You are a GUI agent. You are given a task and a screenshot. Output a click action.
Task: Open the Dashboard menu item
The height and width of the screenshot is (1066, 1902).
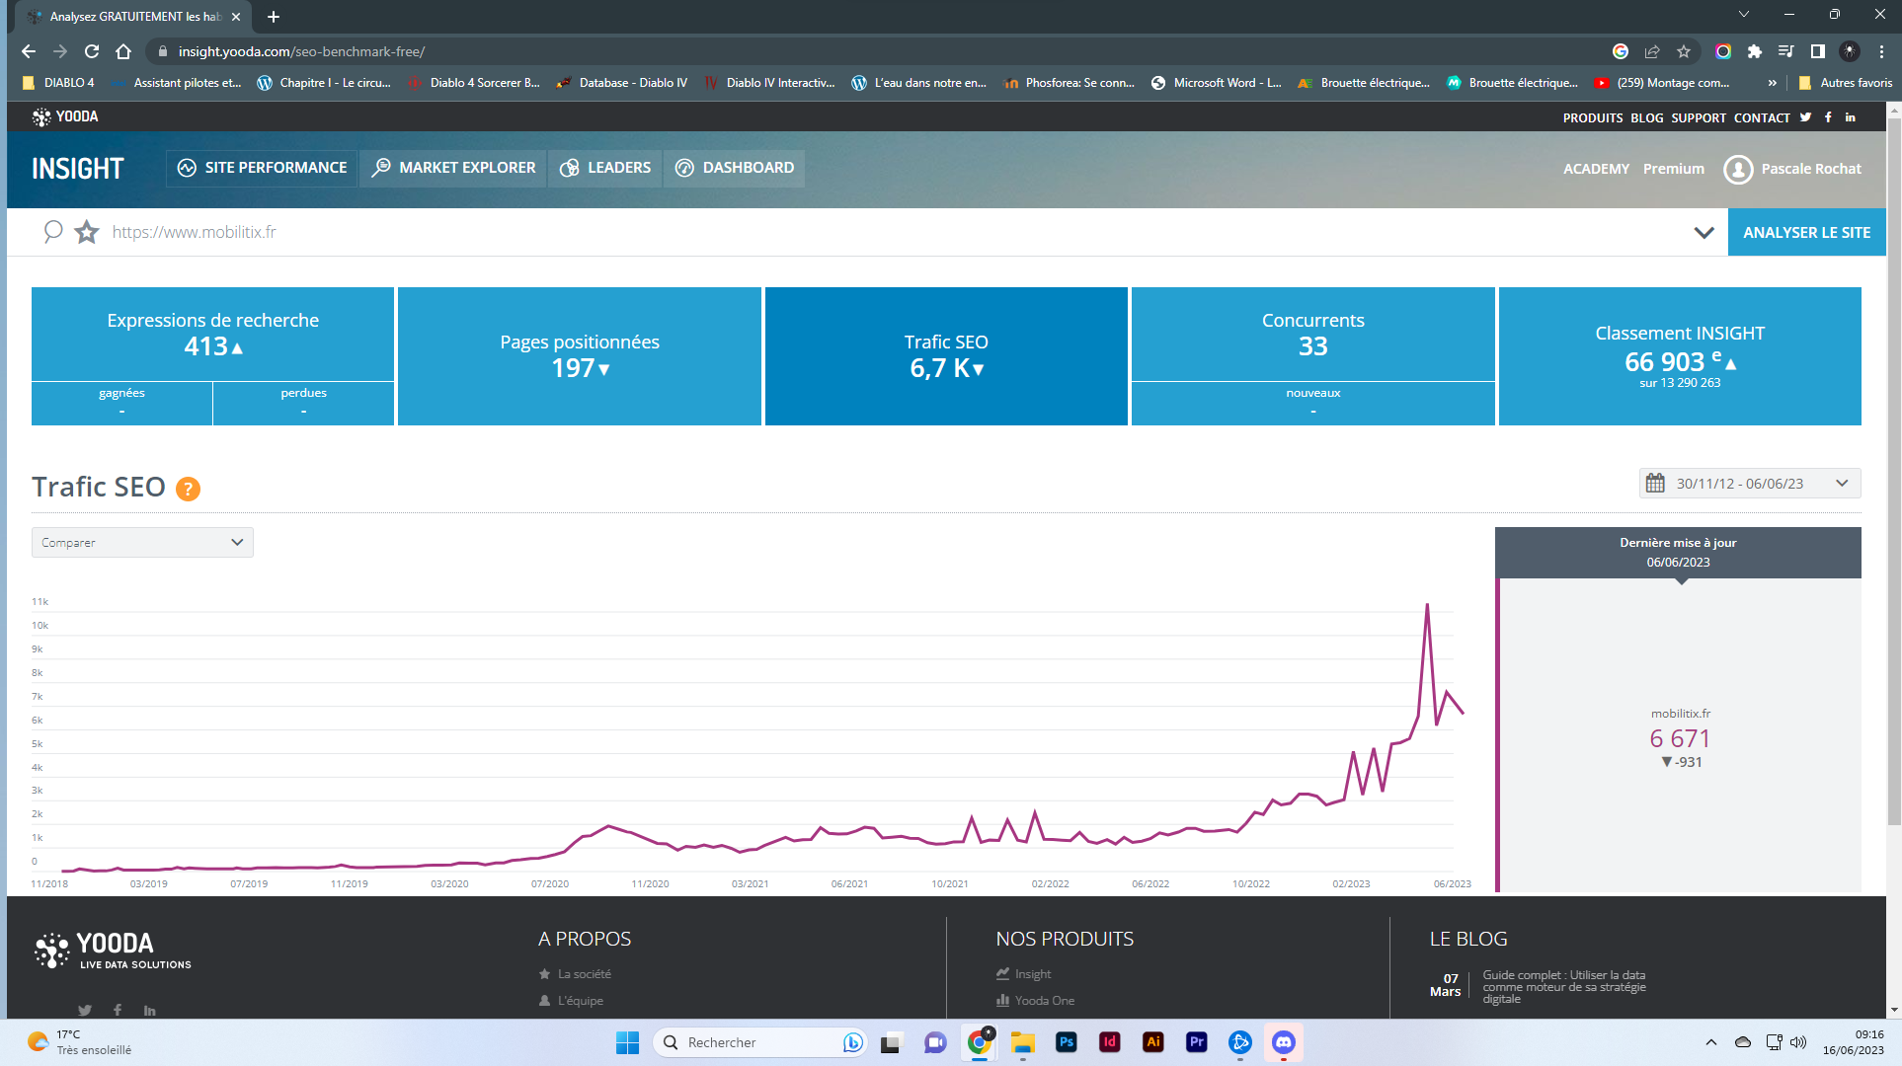[735, 168]
